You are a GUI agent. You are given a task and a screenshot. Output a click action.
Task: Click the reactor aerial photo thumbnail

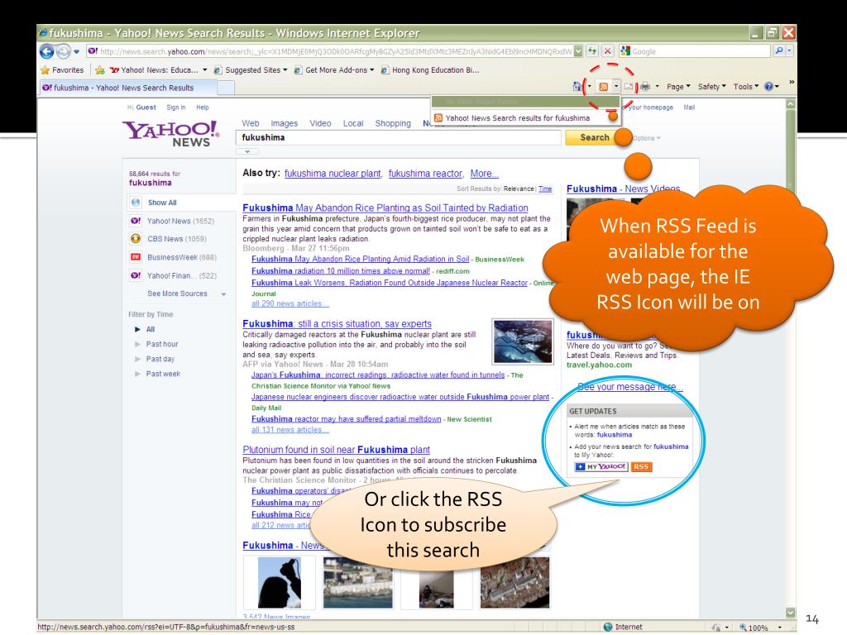click(x=523, y=341)
